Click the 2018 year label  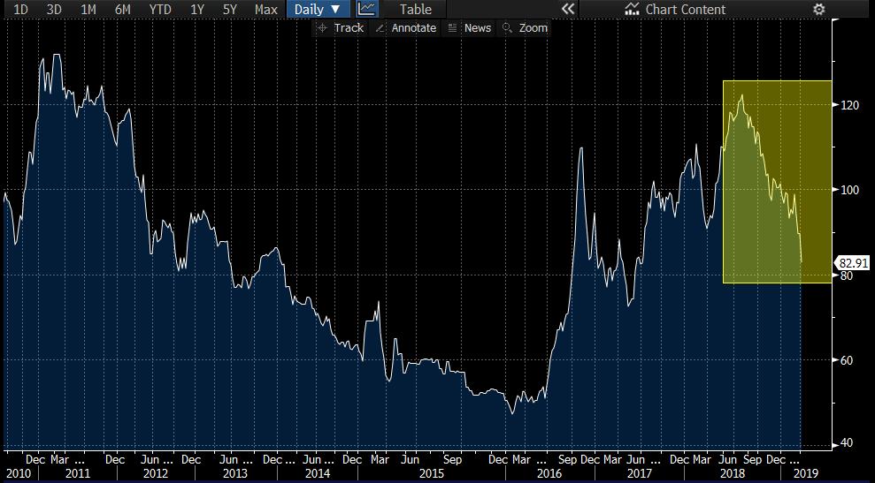pos(732,473)
